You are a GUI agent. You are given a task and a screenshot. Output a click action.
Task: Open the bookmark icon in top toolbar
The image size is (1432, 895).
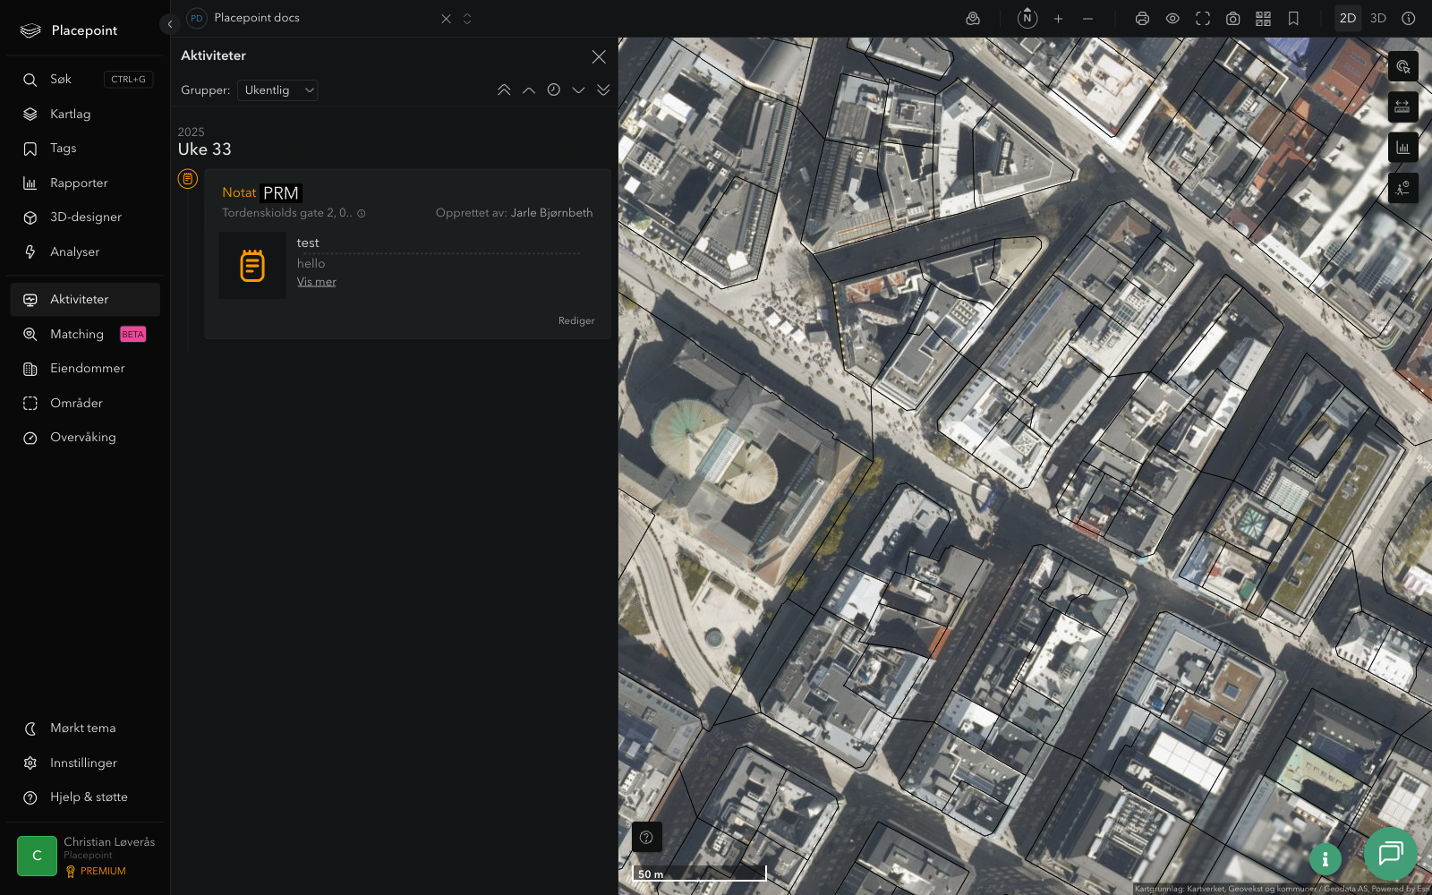1293,19
